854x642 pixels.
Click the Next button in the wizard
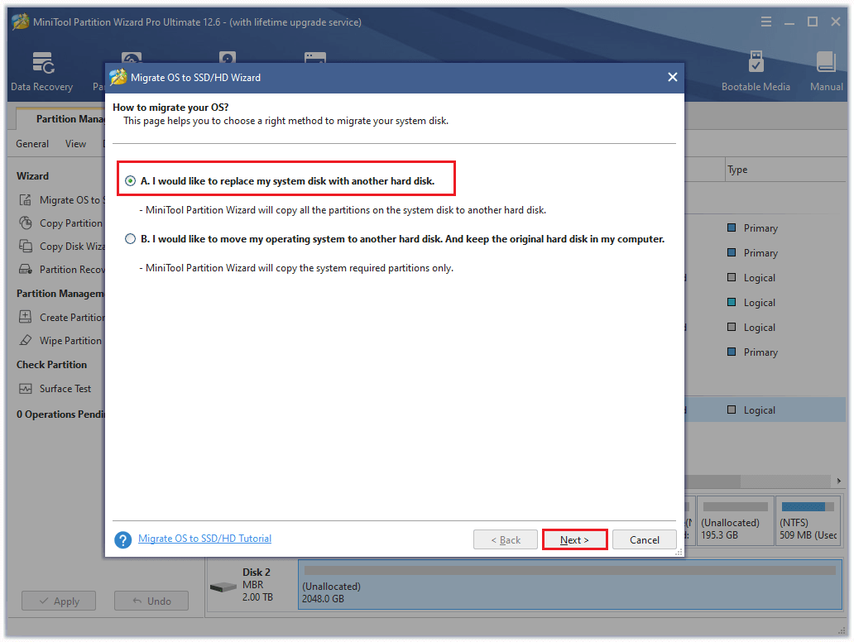[x=574, y=539]
